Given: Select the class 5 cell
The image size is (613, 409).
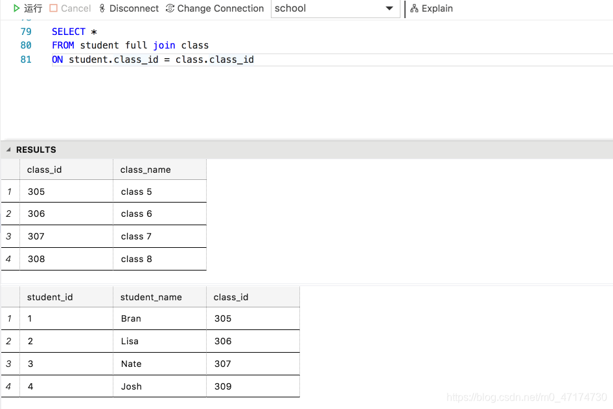Looking at the screenshot, I should 159,191.
